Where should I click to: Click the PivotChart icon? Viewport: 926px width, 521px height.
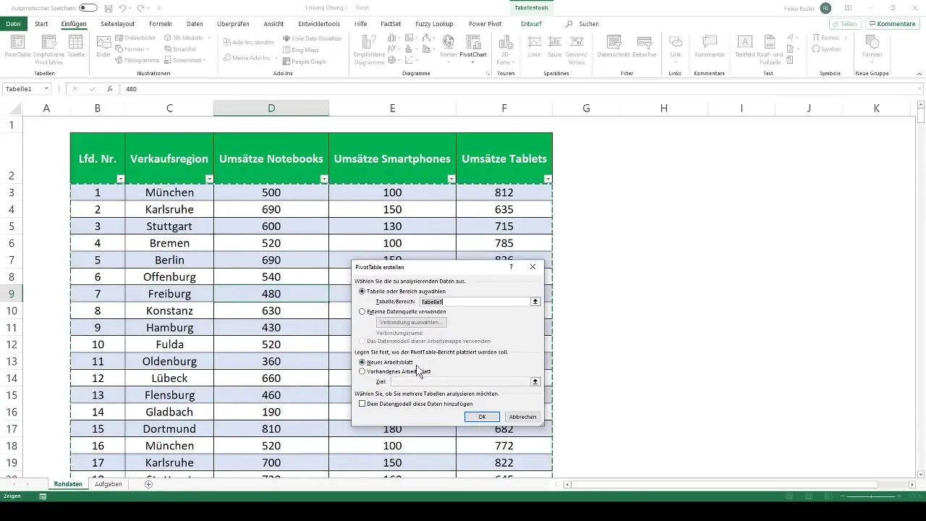tap(472, 47)
